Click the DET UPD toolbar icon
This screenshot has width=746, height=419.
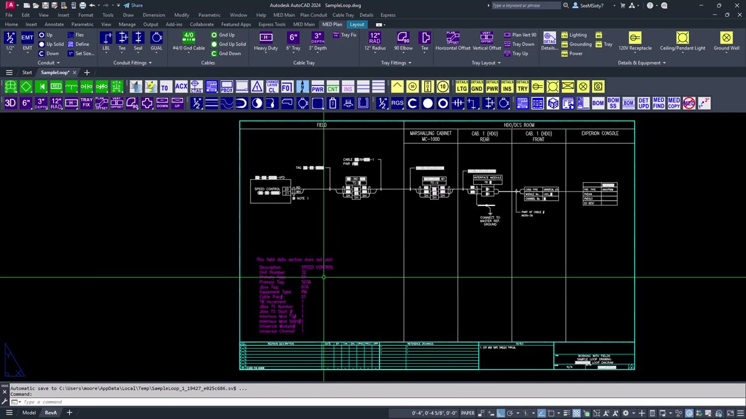coord(643,103)
